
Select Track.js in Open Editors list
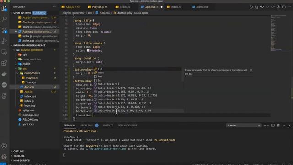coord(34,27)
